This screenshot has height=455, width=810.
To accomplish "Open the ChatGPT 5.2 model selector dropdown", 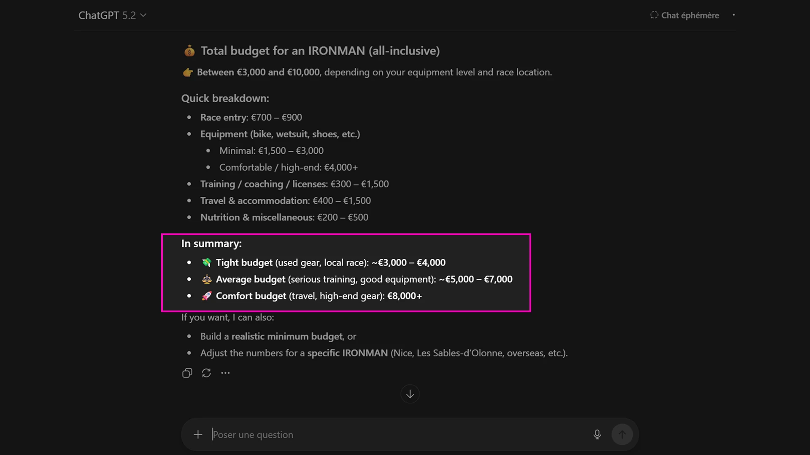I will coord(112,16).
